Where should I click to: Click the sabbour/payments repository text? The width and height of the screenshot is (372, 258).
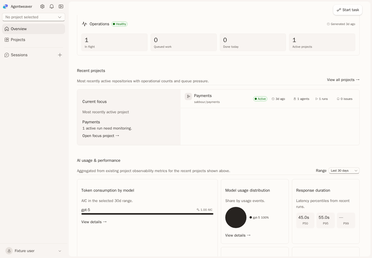(207, 102)
